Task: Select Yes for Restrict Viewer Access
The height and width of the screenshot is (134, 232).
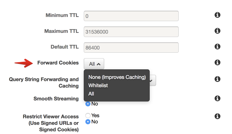Action: tap(88, 116)
